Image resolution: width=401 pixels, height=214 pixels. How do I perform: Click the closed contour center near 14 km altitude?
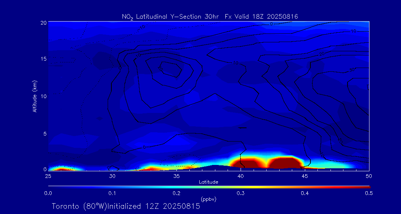pyautogui.click(x=170, y=69)
